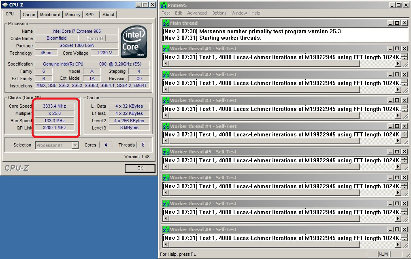Image resolution: width=411 pixels, height=259 pixels.
Task: Click the Core Speed 3333.4 MHz value
Action: [55, 106]
